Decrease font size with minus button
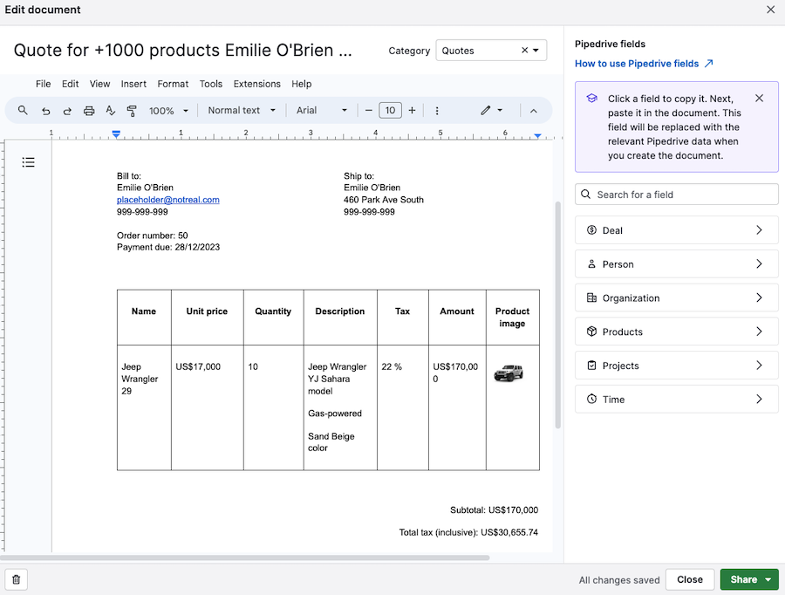 click(x=368, y=110)
